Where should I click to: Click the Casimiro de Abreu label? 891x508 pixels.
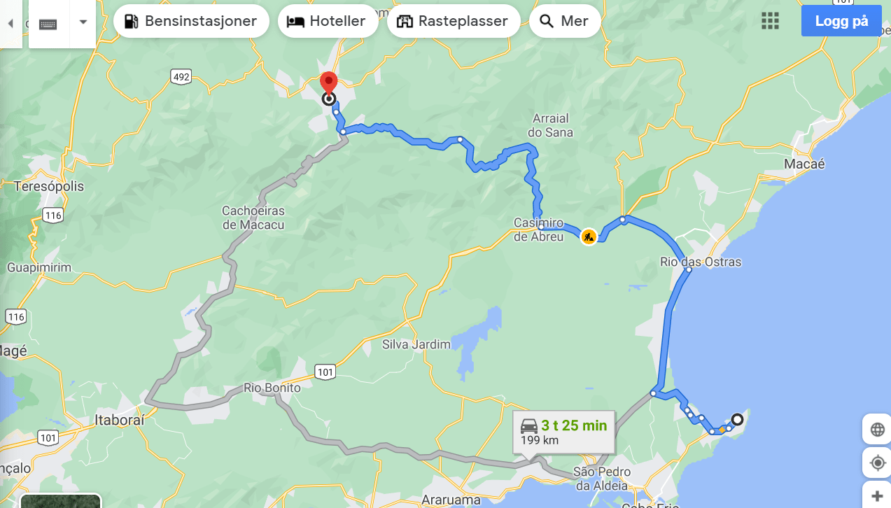(x=539, y=230)
